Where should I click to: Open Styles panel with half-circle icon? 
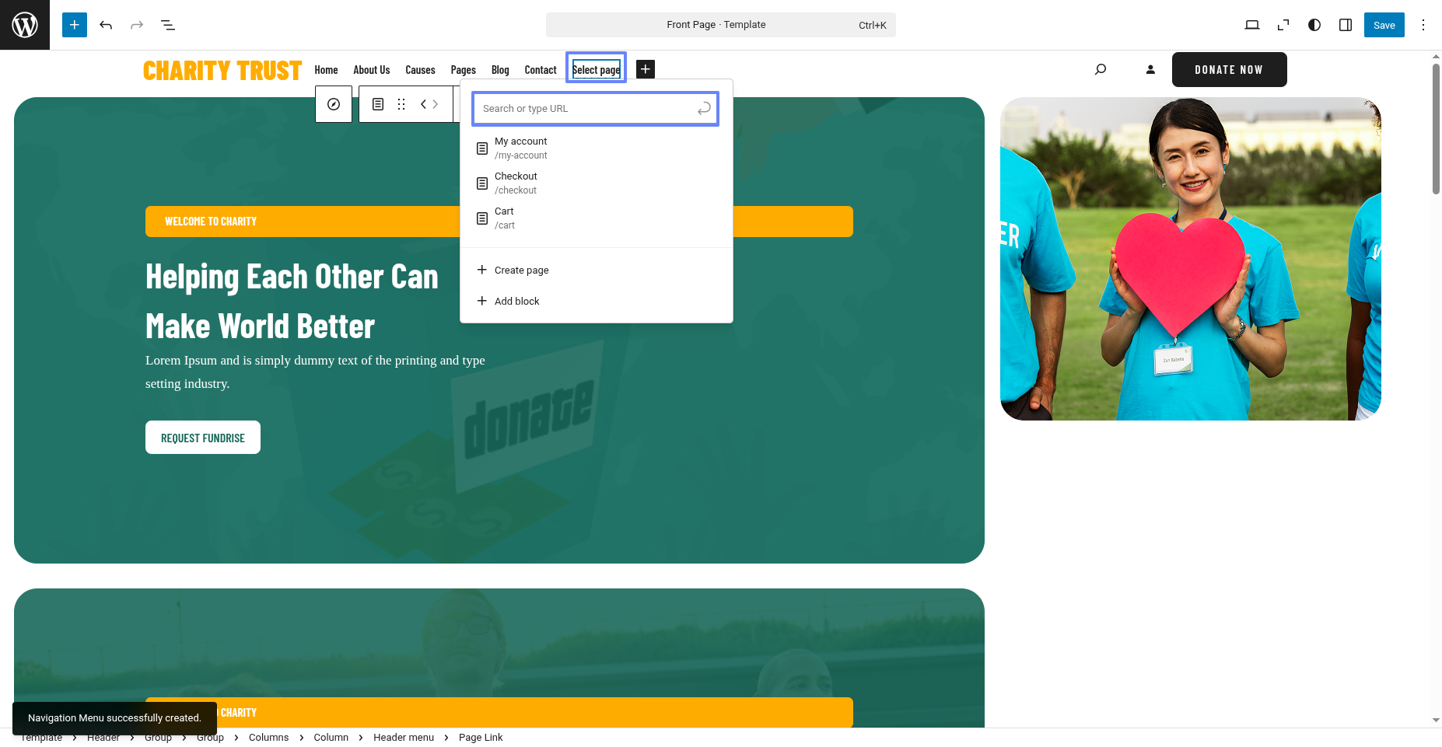point(1314,25)
